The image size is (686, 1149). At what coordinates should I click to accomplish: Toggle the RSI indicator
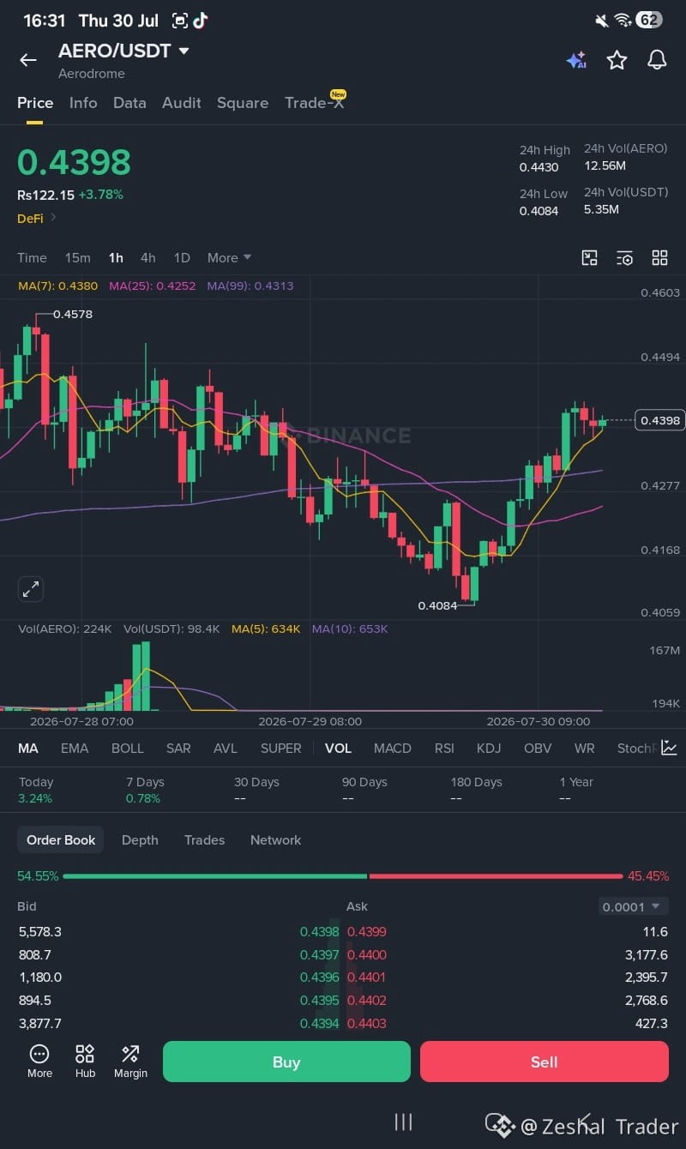click(444, 749)
